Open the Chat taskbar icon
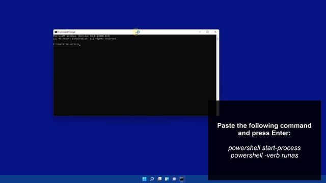 tap(174, 179)
